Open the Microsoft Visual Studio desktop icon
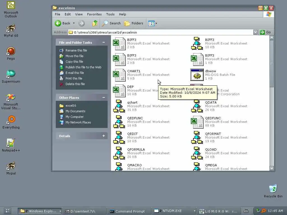Screen dimensions: 287x215 click(x=11, y=101)
